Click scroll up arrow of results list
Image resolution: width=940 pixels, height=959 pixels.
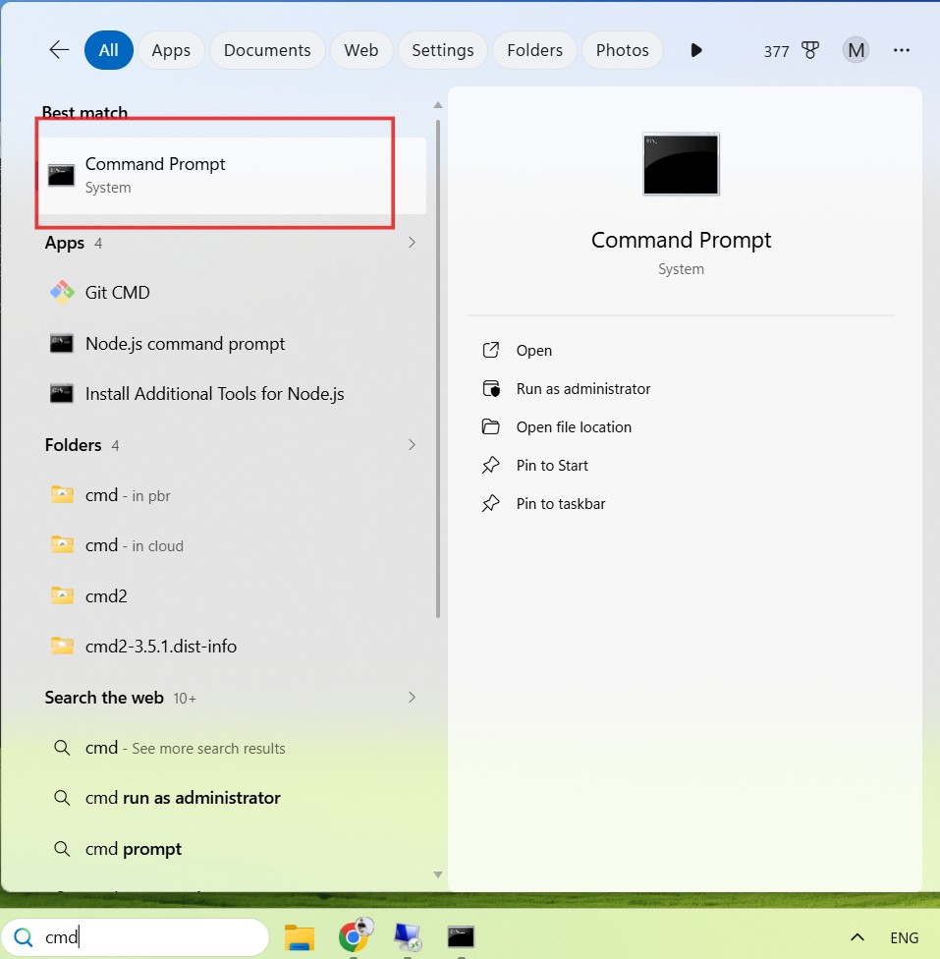(438, 105)
